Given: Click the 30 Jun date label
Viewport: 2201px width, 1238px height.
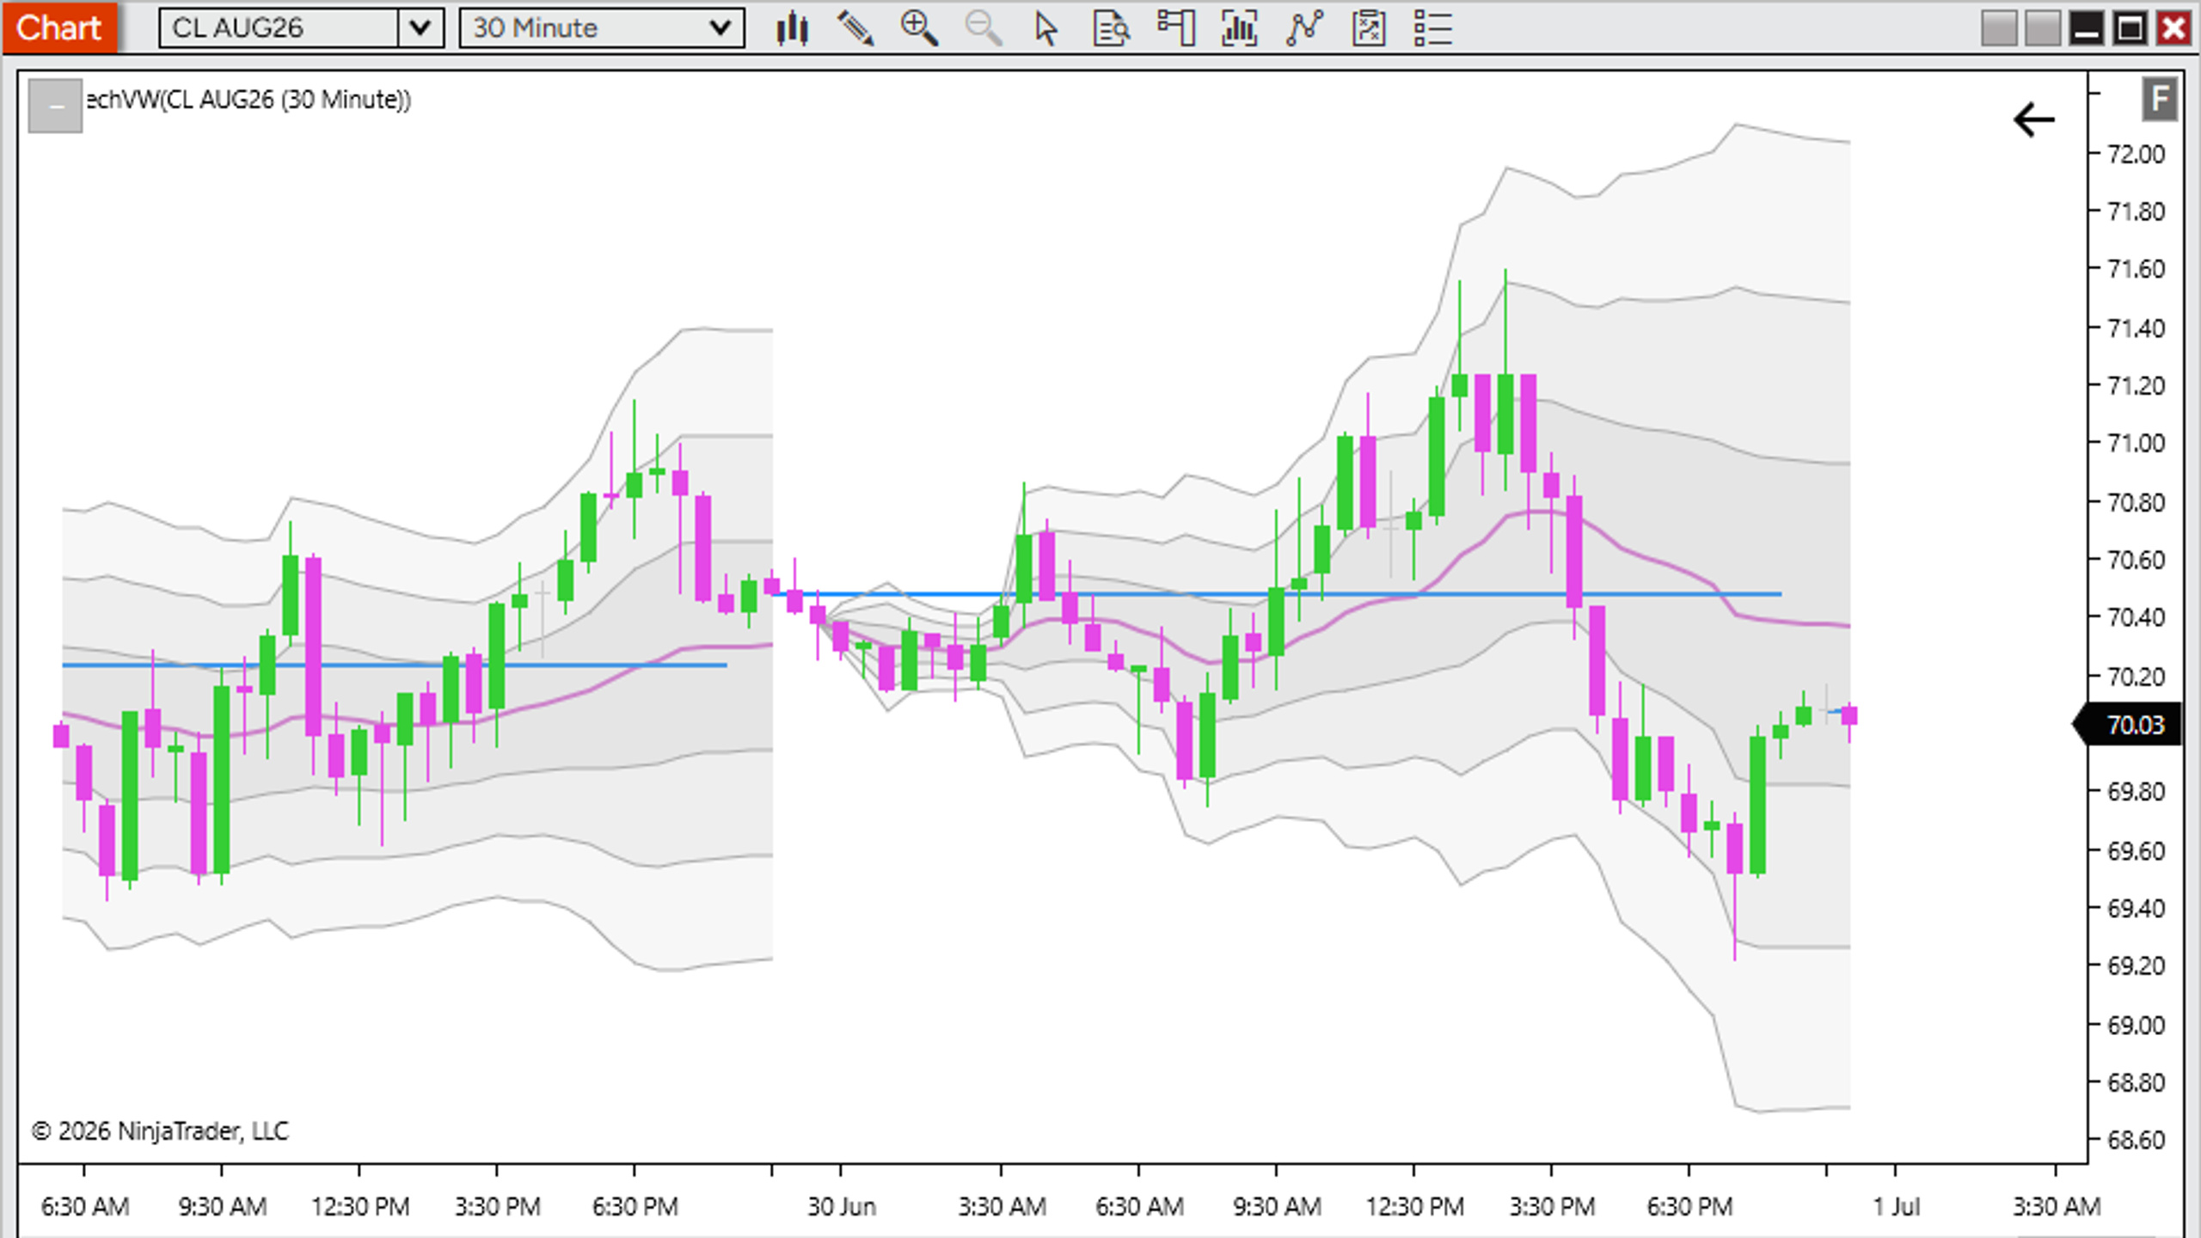Looking at the screenshot, I should [841, 1206].
